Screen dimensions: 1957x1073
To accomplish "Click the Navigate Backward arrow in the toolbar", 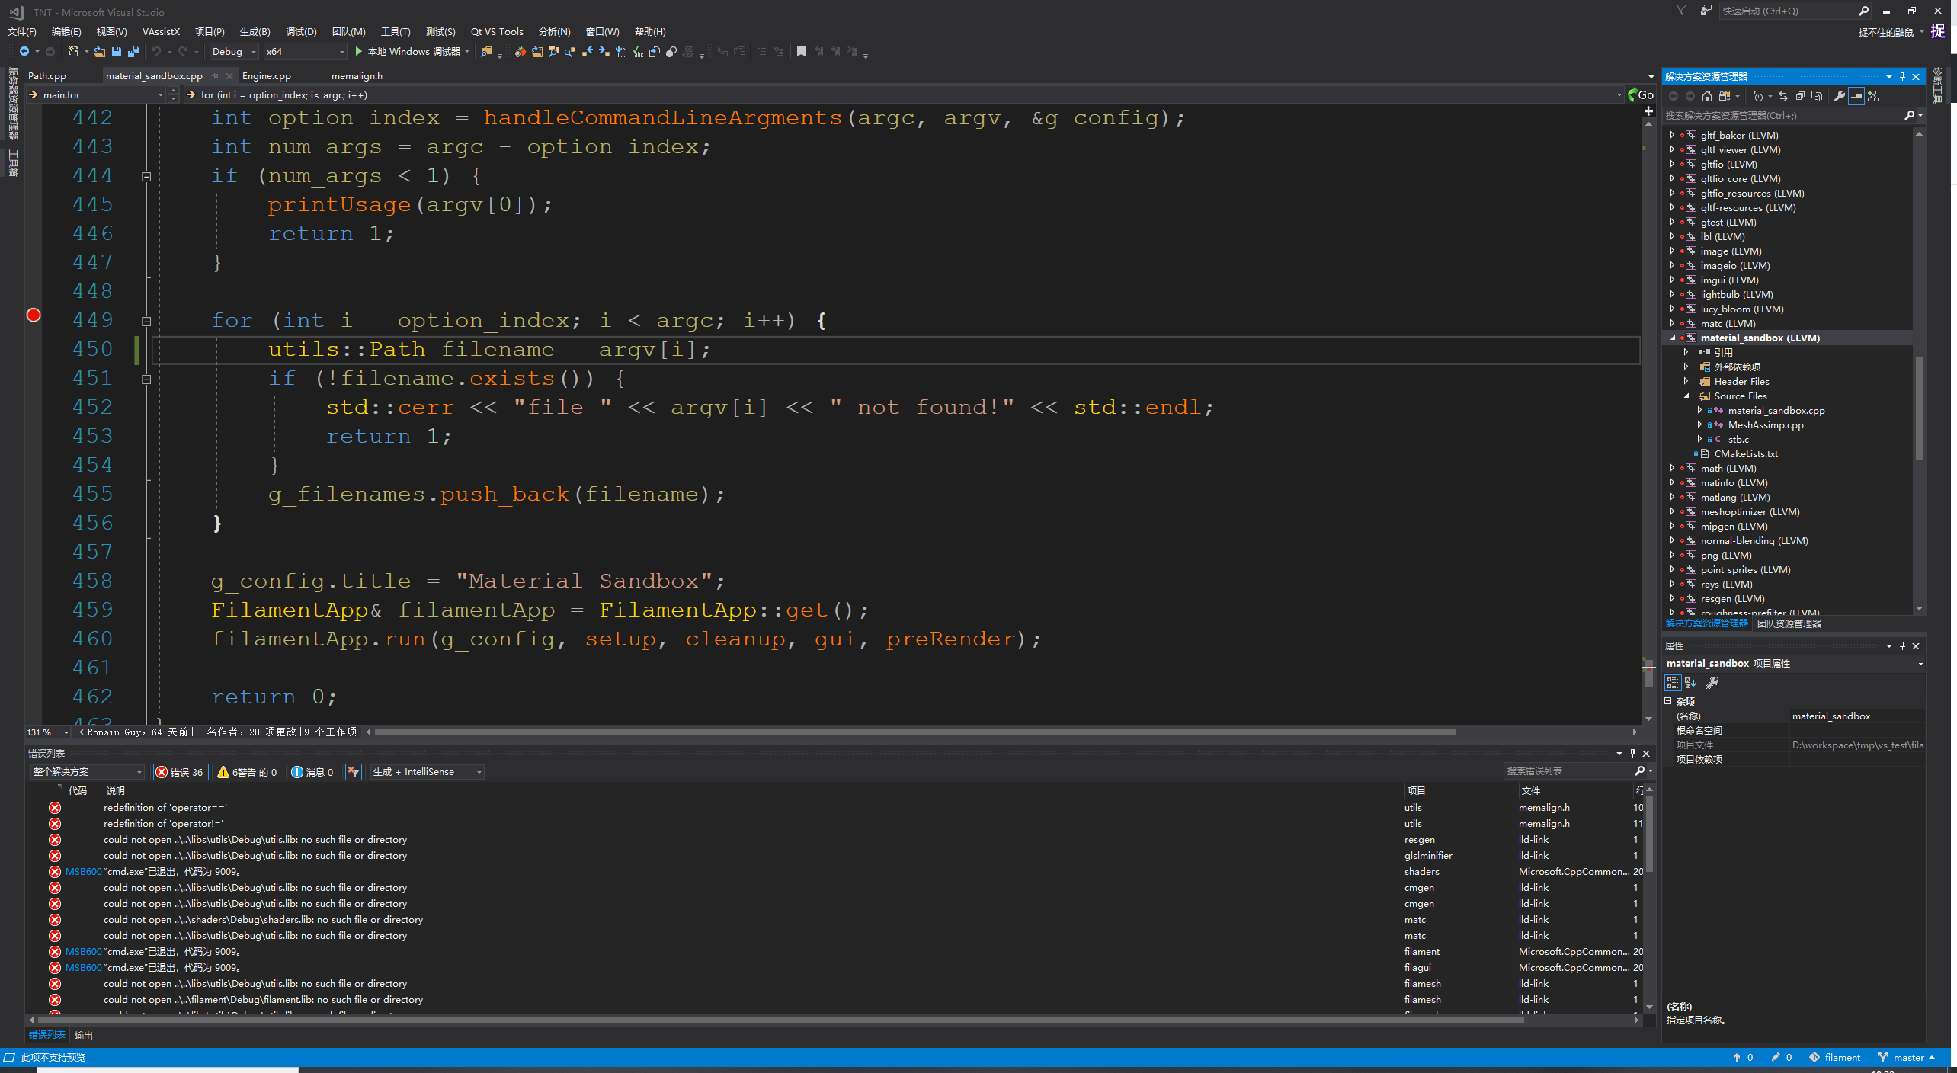I will click(x=24, y=52).
